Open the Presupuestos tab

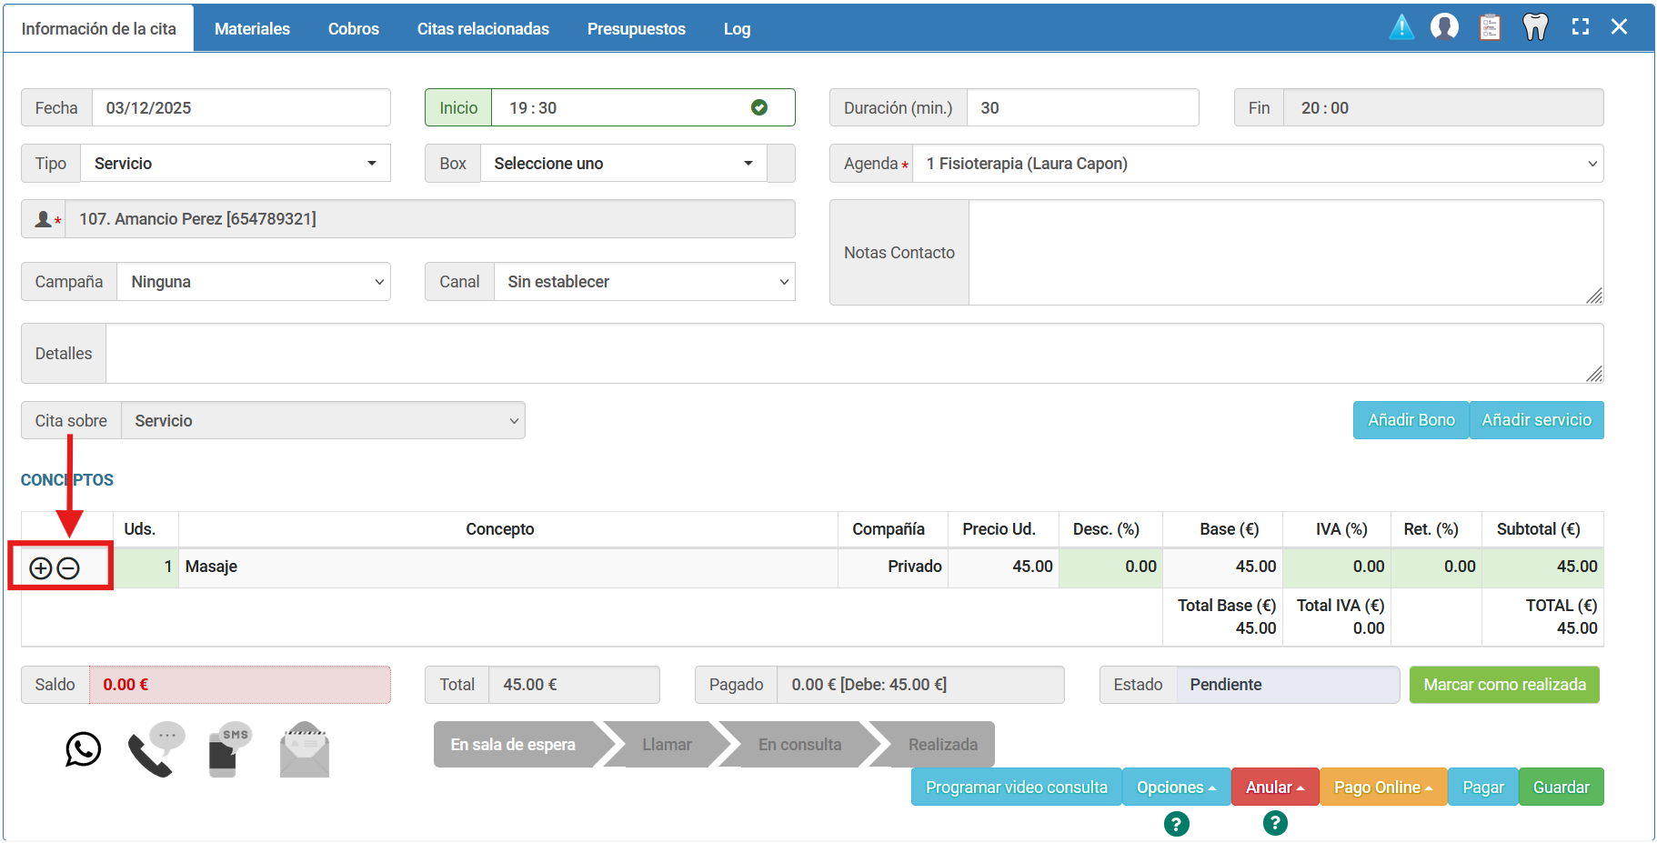636,29
